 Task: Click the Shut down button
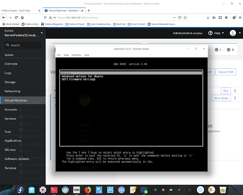[221, 98]
